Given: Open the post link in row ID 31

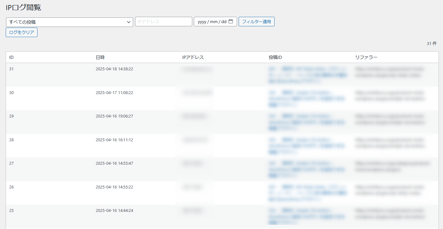Looking at the screenshot, I should point(308,75).
